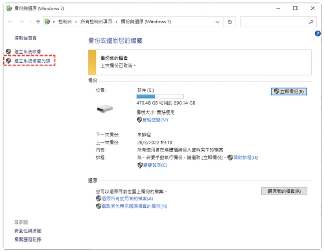Click the 軟件 (E:) location label
The image size is (324, 252).
tap(146, 90)
